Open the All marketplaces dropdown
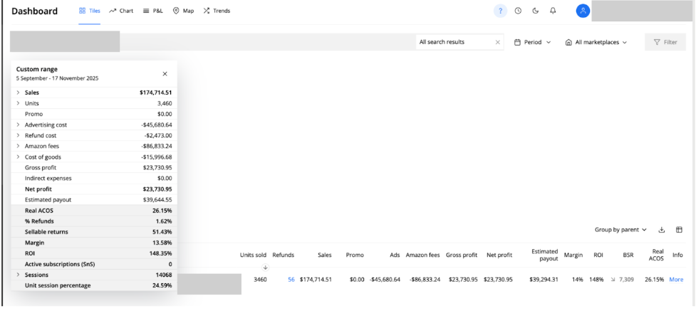This screenshot has height=311, width=696. (596, 43)
